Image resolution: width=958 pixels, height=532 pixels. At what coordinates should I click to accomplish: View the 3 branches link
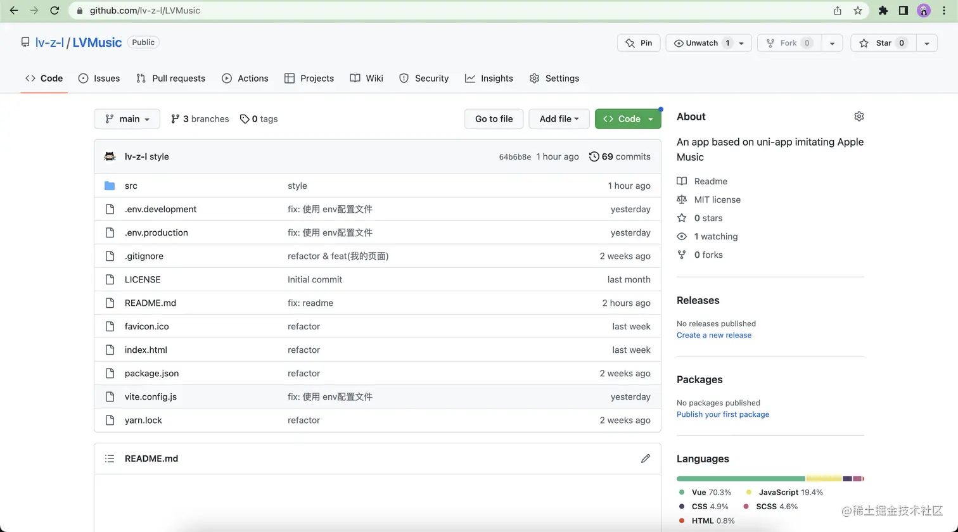(200, 119)
